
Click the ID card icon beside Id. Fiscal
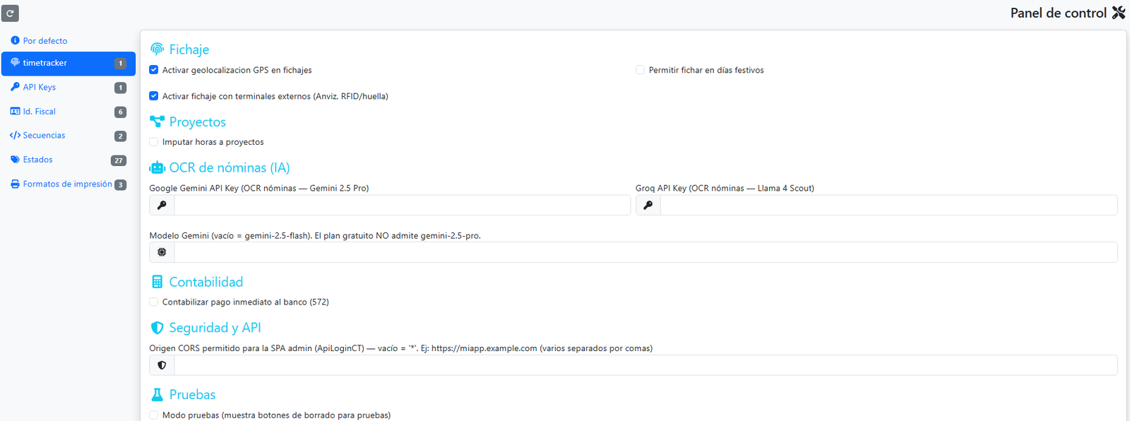(x=15, y=111)
